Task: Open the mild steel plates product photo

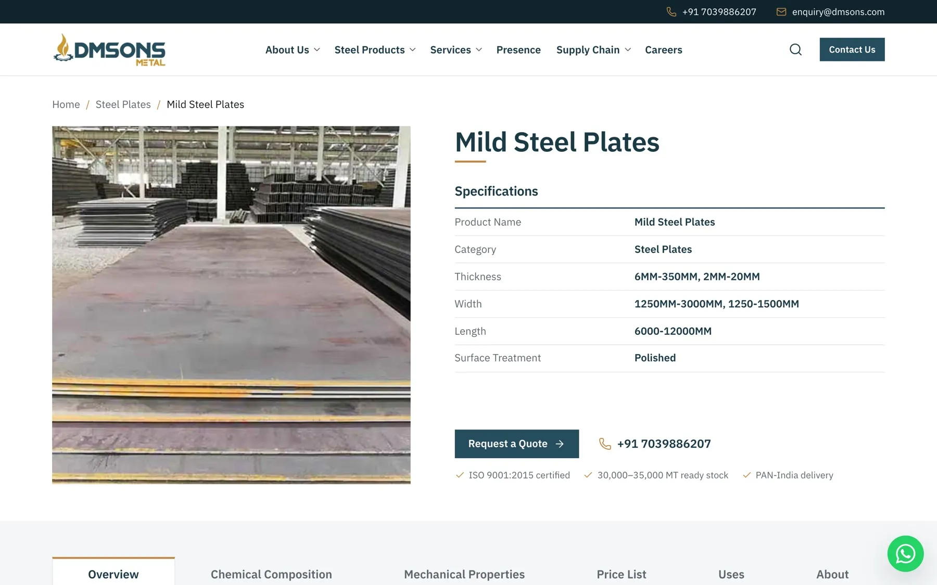Action: point(231,305)
